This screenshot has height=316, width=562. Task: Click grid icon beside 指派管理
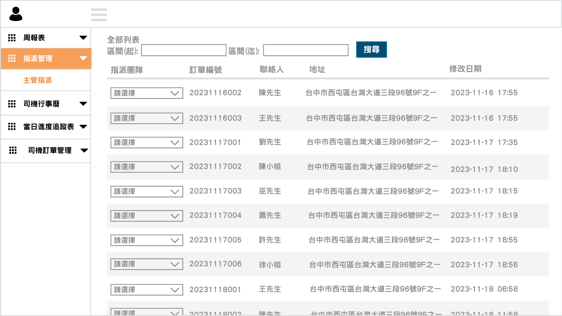[12, 59]
